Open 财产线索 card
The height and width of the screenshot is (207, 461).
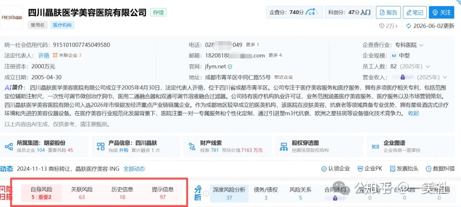click(228, 146)
